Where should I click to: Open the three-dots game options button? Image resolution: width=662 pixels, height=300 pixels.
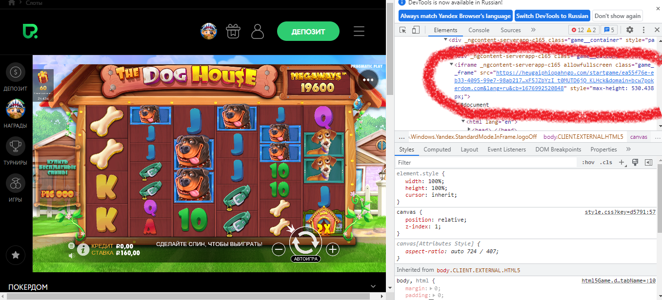(x=368, y=79)
